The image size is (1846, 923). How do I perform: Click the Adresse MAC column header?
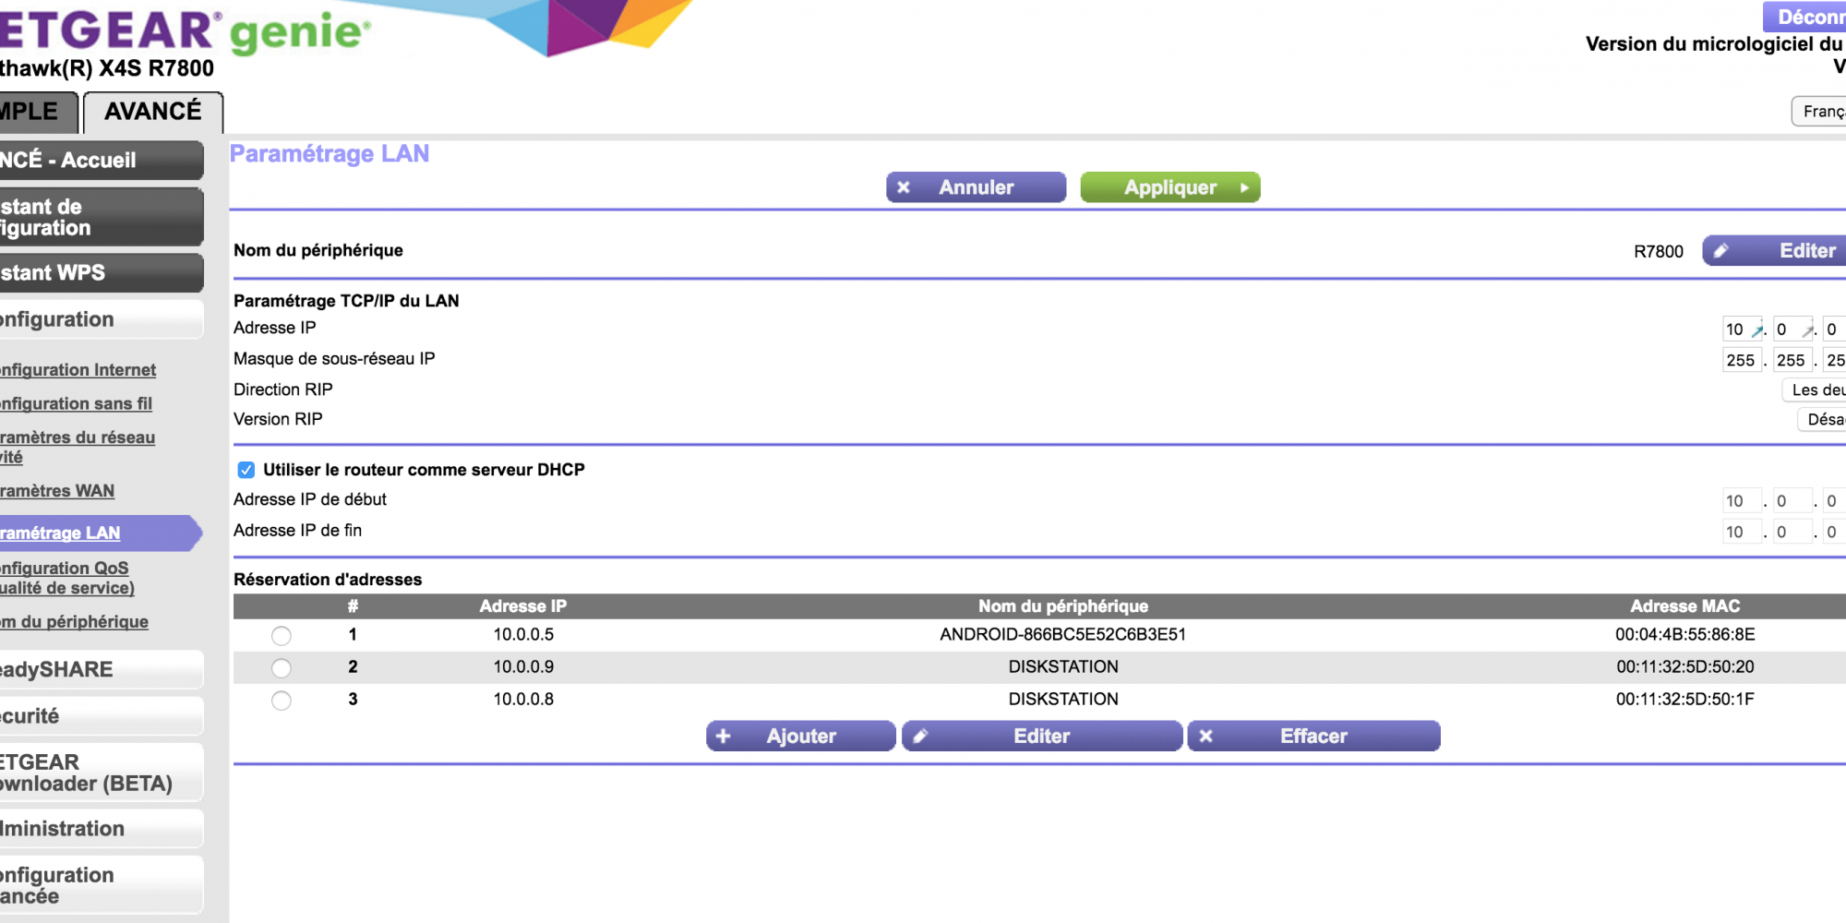pos(1685,606)
